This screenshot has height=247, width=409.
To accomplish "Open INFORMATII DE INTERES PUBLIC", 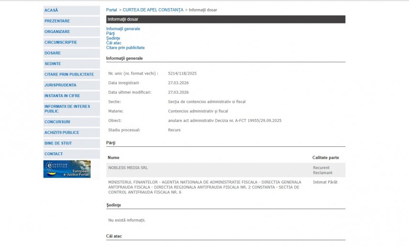I will click(67, 108).
